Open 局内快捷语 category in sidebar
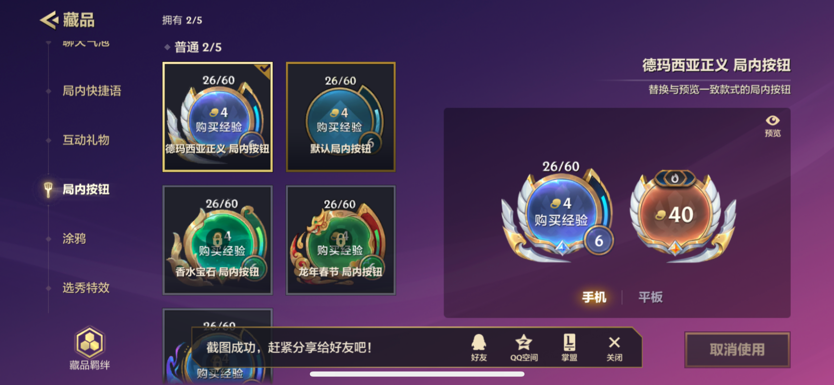The image size is (834, 385). pos(92,91)
